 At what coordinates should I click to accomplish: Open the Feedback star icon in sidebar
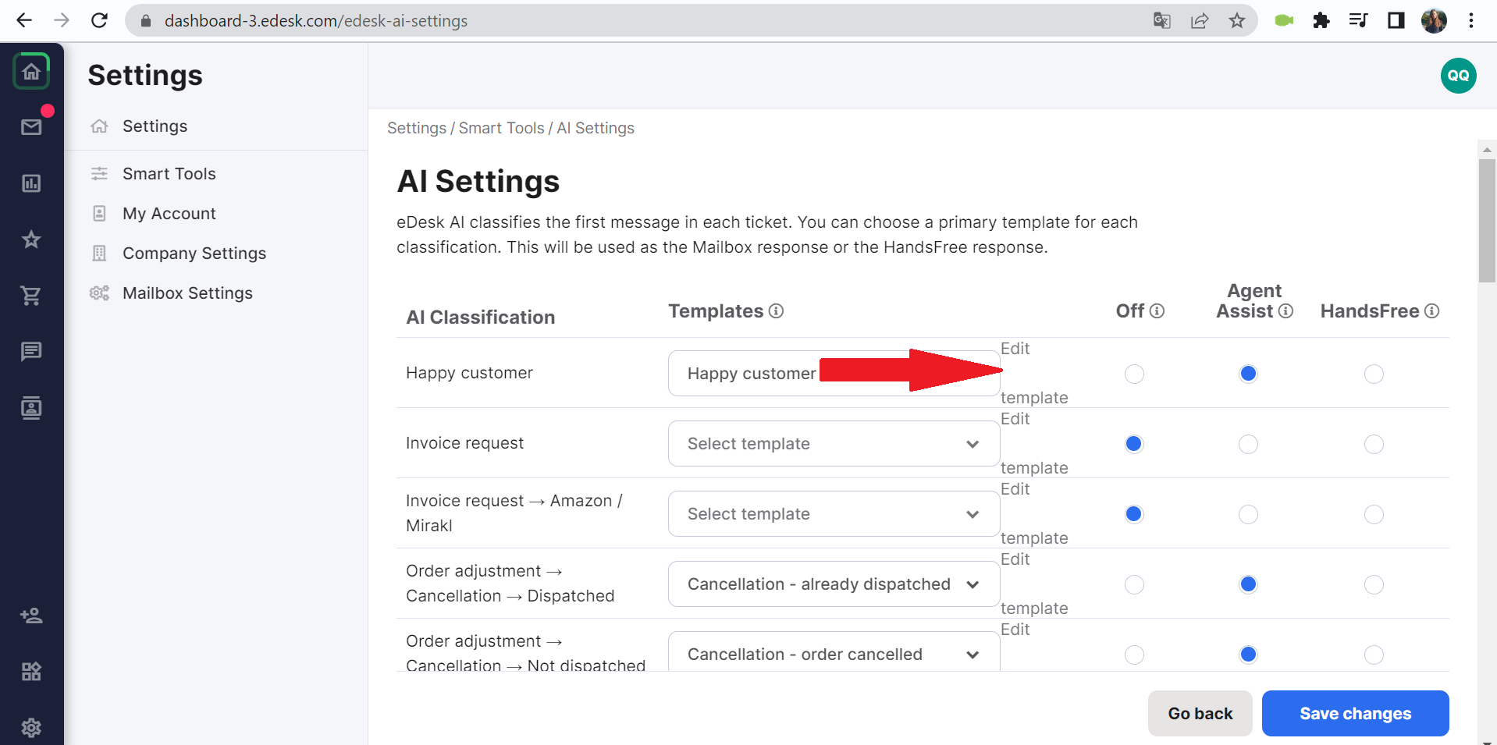coord(31,239)
